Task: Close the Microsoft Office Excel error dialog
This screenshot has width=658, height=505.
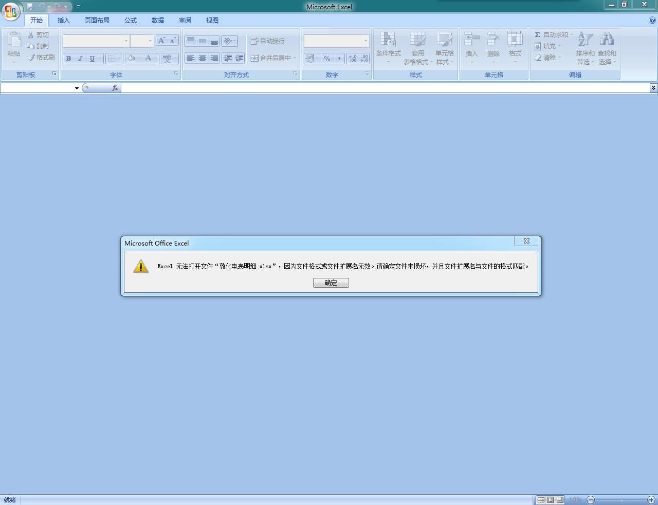Action: pos(526,241)
